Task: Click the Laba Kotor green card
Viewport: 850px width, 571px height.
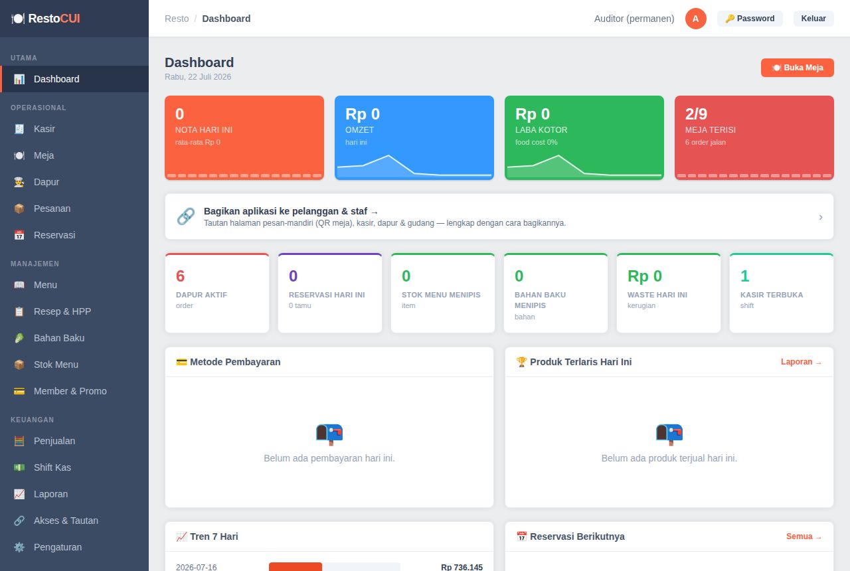Action: point(584,137)
